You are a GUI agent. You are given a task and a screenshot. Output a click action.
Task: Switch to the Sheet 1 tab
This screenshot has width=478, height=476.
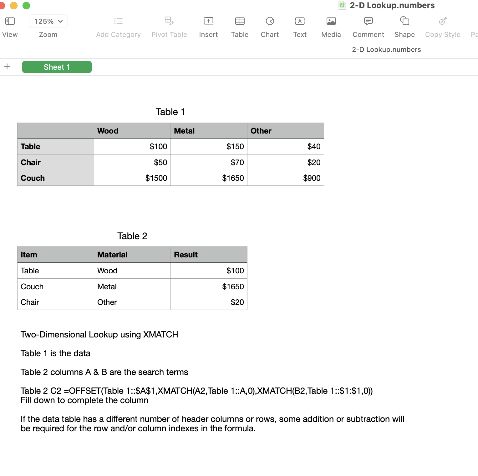57,67
